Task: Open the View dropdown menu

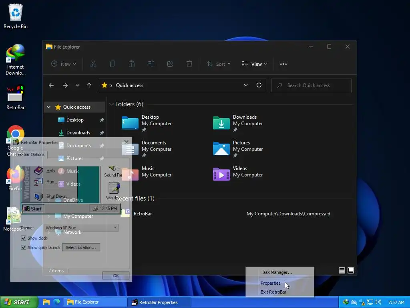Action: (254, 64)
